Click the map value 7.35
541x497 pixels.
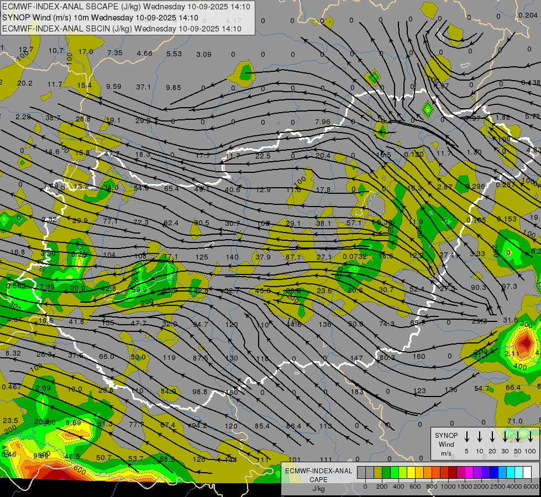tap(115, 53)
